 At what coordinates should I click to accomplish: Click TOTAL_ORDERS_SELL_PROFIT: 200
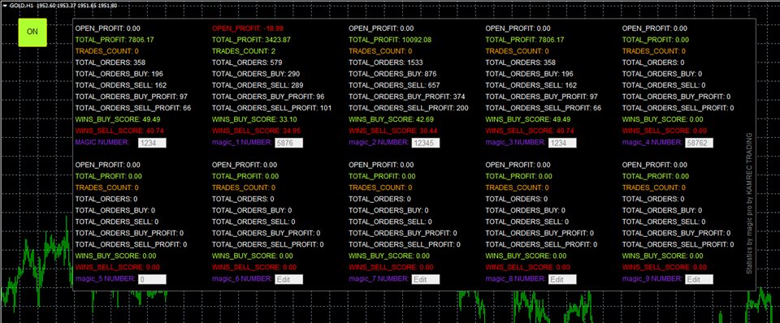point(409,108)
